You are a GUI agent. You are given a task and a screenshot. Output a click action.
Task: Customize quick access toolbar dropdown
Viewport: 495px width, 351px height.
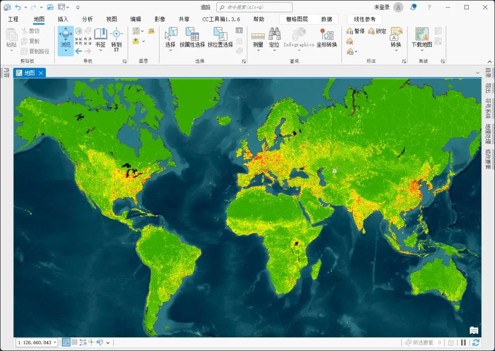pyautogui.click(x=77, y=7)
